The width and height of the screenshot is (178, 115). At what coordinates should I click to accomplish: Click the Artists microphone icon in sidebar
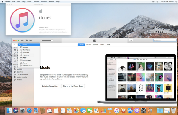tap(15, 53)
